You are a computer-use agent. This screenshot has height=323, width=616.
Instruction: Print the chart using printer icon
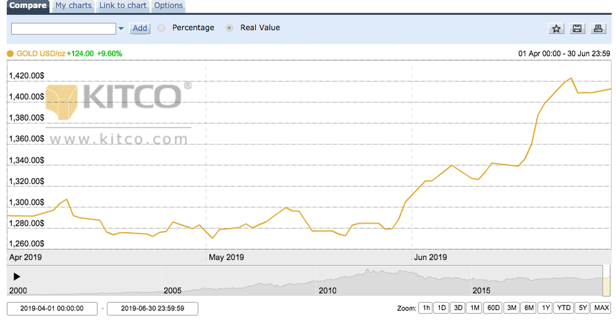click(597, 28)
